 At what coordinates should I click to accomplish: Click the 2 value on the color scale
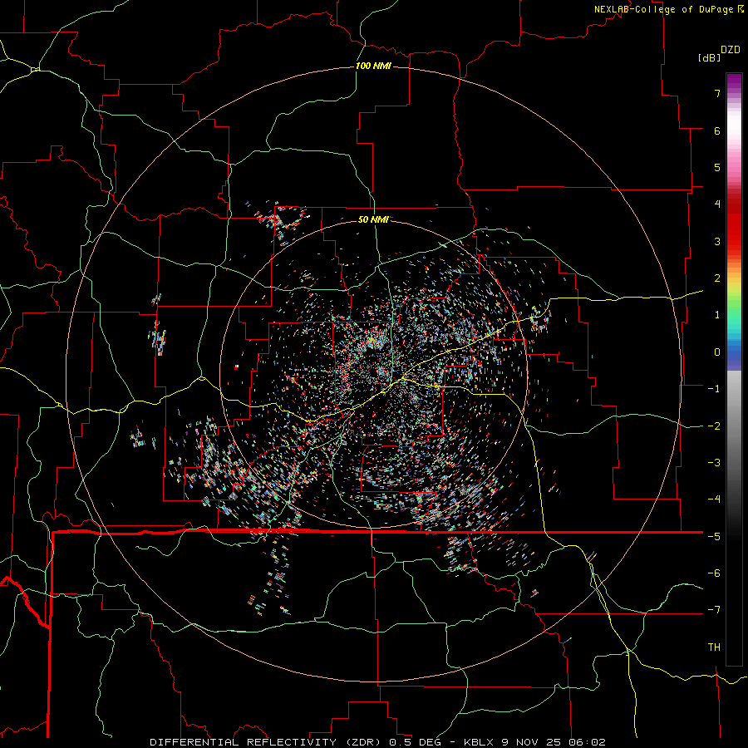[717, 278]
